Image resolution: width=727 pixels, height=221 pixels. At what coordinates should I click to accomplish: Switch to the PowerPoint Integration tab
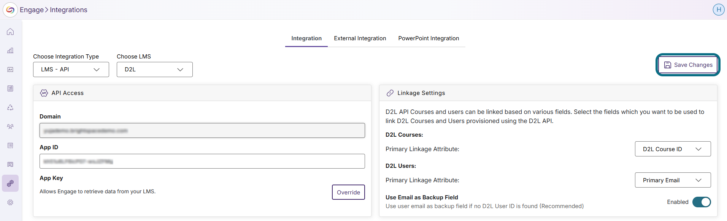[429, 38]
